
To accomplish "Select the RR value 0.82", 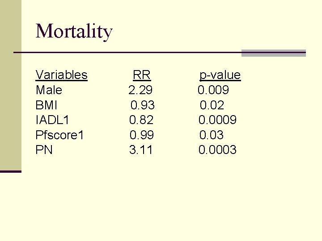I will pyautogui.click(x=141, y=120).
